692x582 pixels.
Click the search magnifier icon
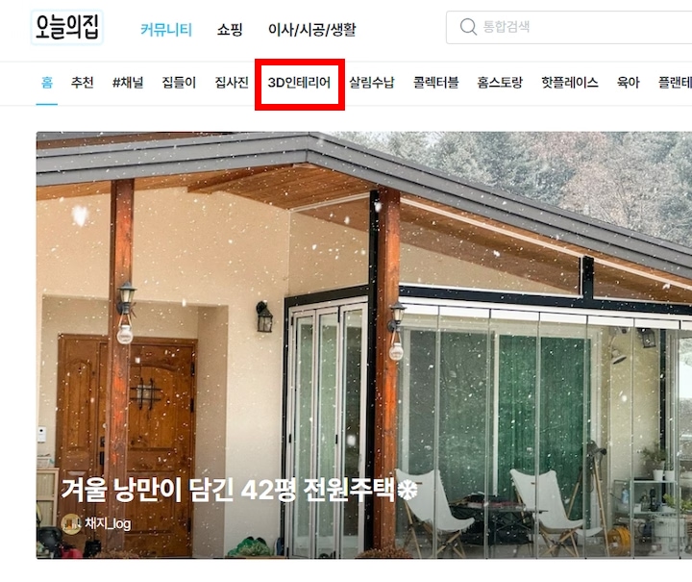click(468, 27)
